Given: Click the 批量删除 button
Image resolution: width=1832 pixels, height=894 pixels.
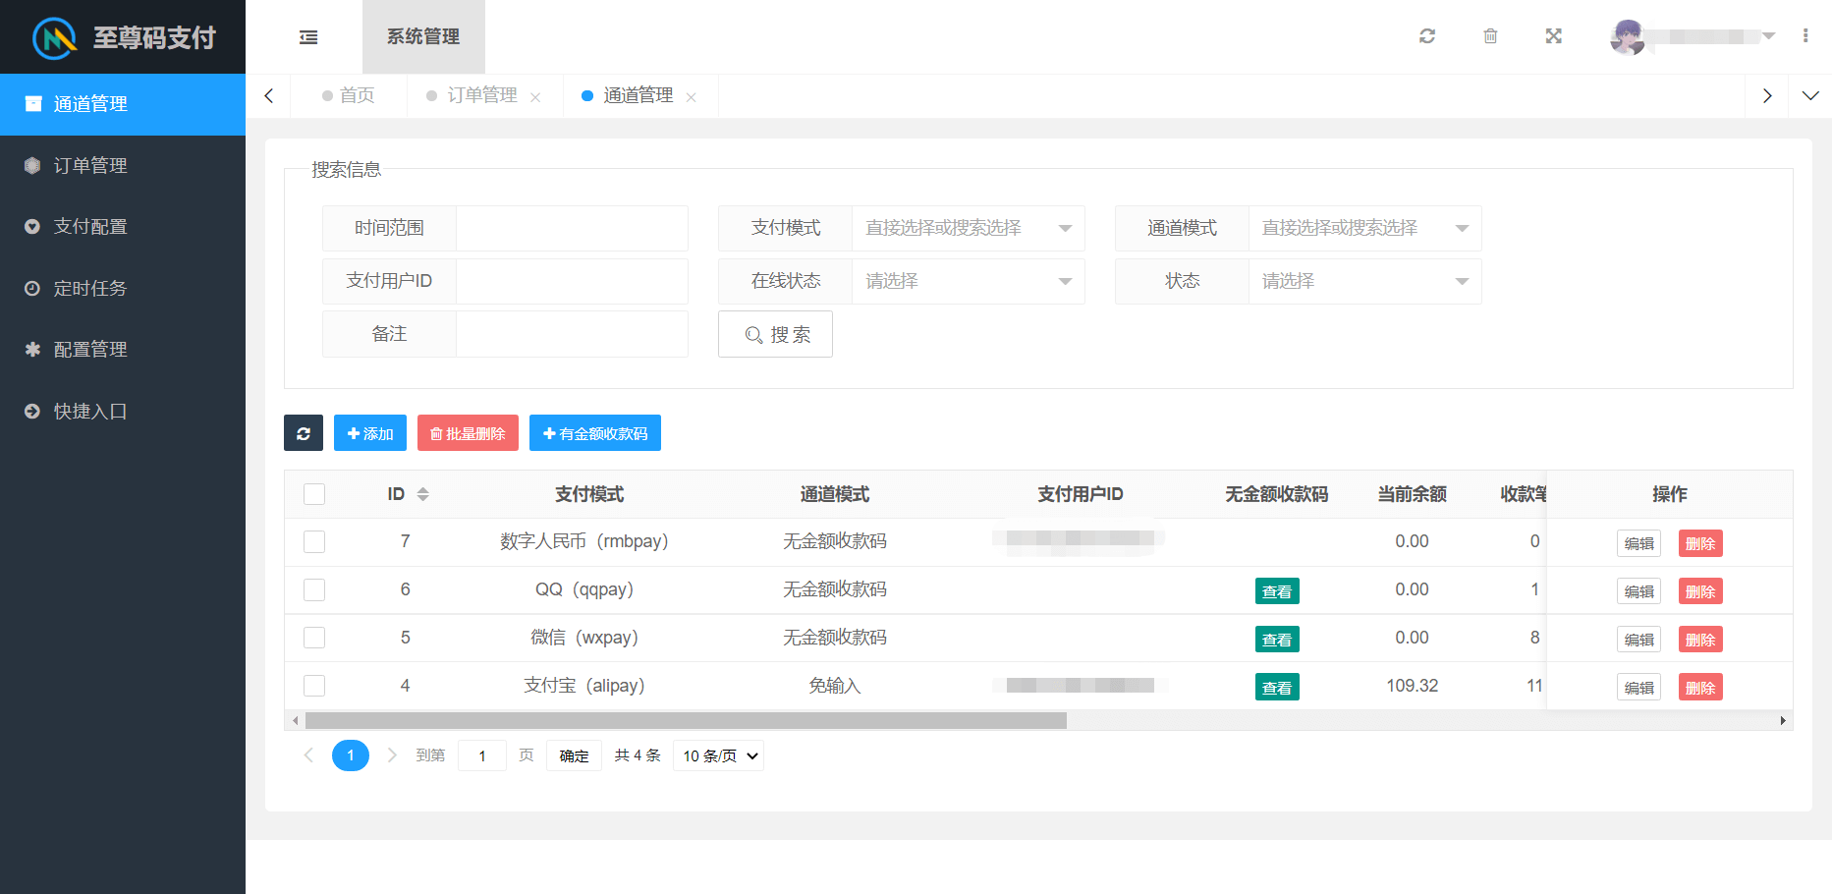Looking at the screenshot, I should pos(468,433).
